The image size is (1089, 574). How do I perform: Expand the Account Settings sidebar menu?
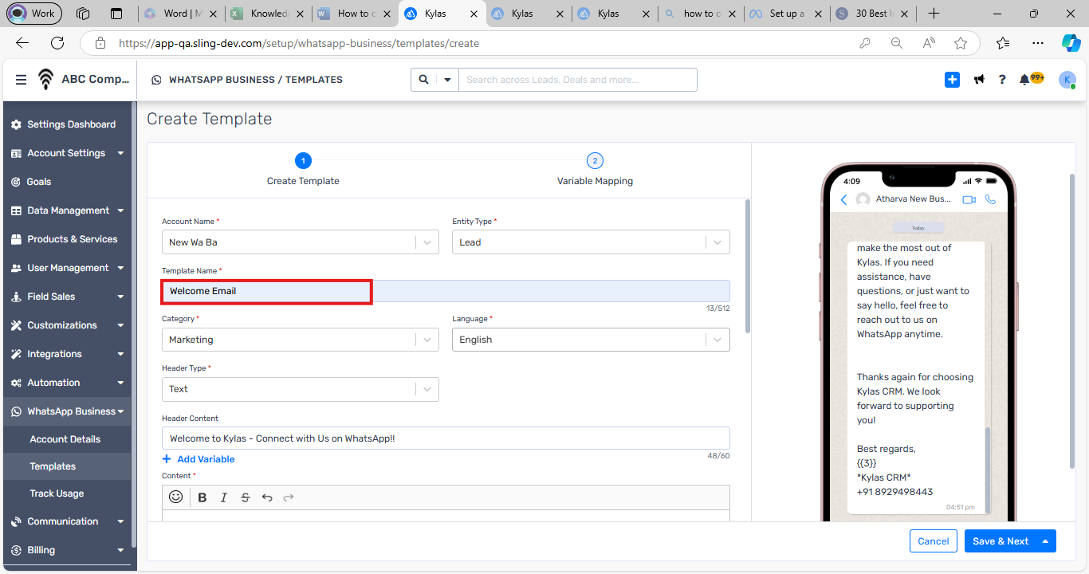tap(66, 153)
